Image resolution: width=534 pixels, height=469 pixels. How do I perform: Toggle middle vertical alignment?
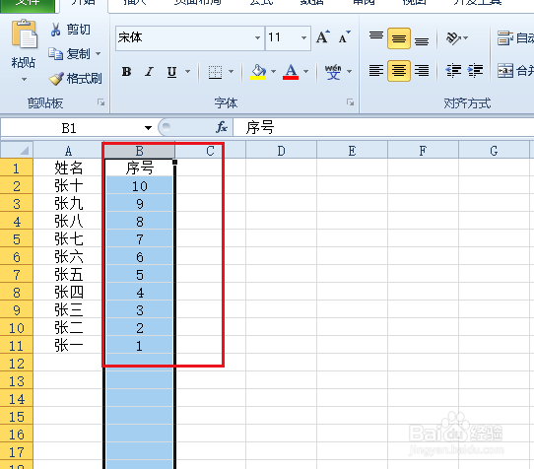[x=399, y=38]
